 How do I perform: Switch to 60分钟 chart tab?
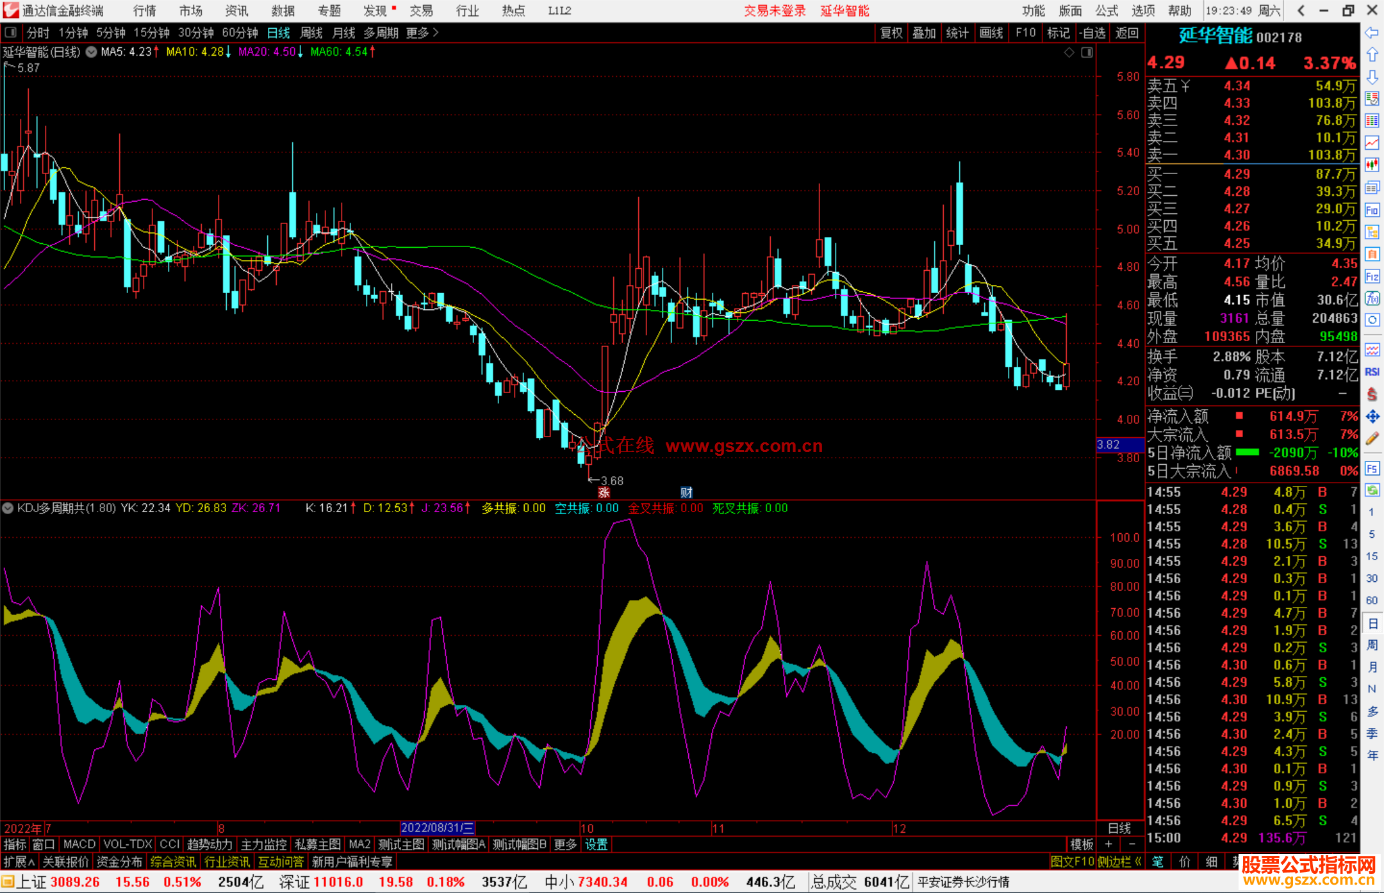[240, 33]
